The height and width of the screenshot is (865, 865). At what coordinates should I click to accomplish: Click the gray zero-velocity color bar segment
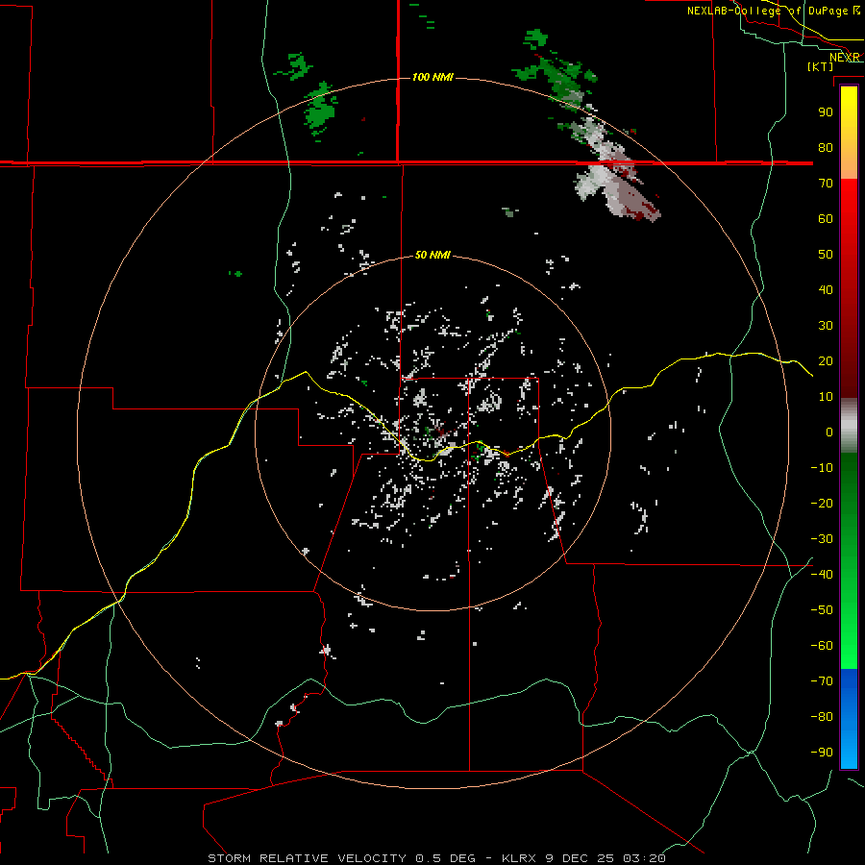point(849,426)
